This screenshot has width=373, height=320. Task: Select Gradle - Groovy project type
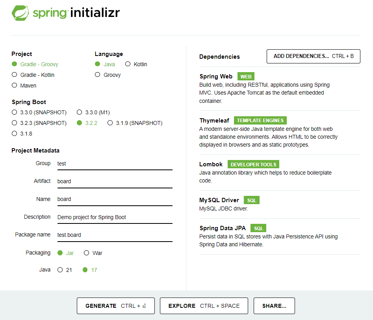[x=35, y=64]
